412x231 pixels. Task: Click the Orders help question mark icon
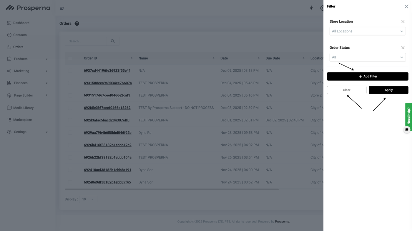77,24
